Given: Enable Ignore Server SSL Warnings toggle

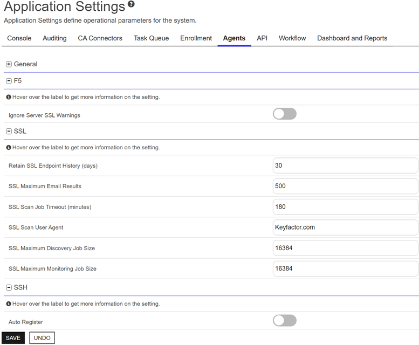Looking at the screenshot, I should tap(284, 114).
